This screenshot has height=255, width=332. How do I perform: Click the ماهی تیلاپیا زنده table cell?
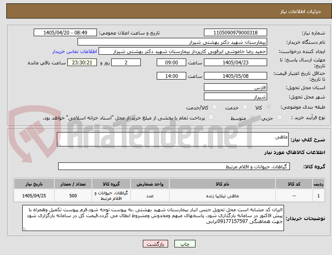click(x=222, y=196)
